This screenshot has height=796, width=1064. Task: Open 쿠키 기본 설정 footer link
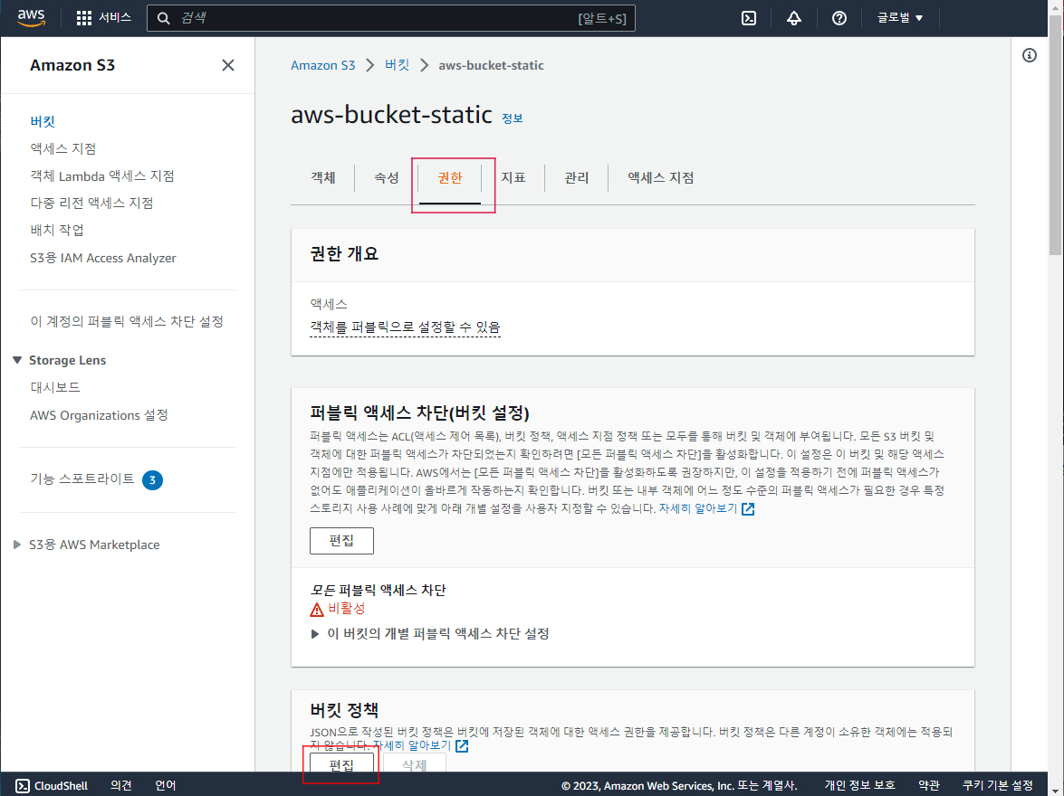pyautogui.click(x=998, y=785)
